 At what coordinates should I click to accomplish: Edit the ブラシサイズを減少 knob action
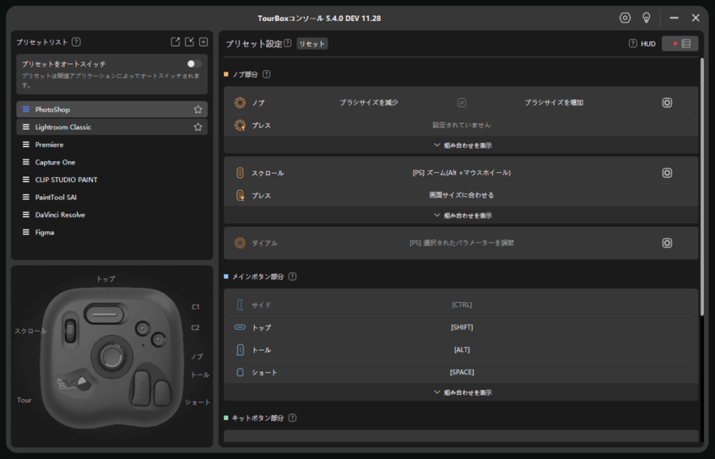coord(369,103)
